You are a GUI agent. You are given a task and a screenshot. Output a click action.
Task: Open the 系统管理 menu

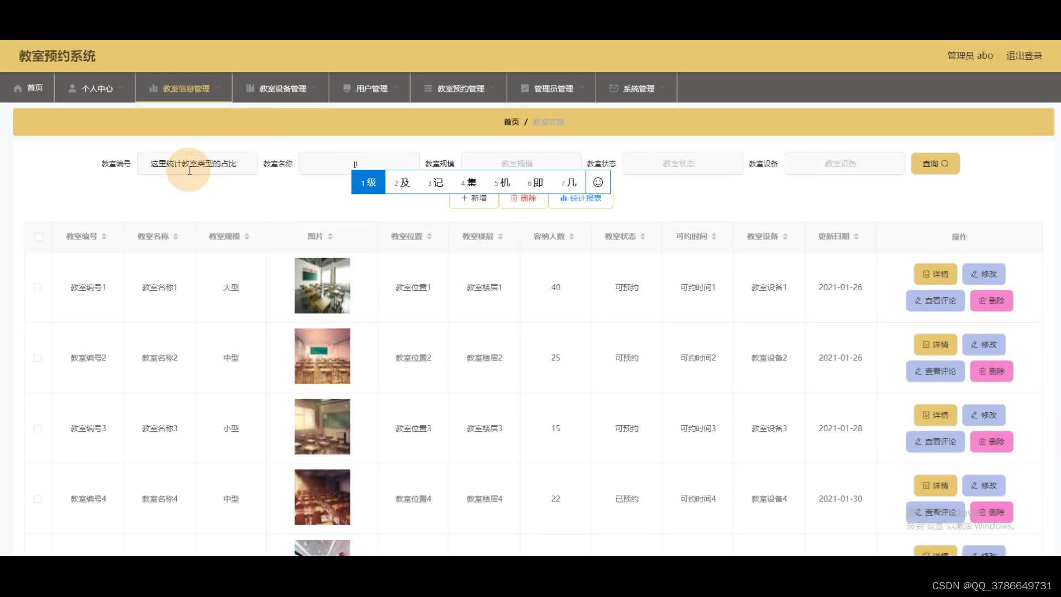coord(637,88)
